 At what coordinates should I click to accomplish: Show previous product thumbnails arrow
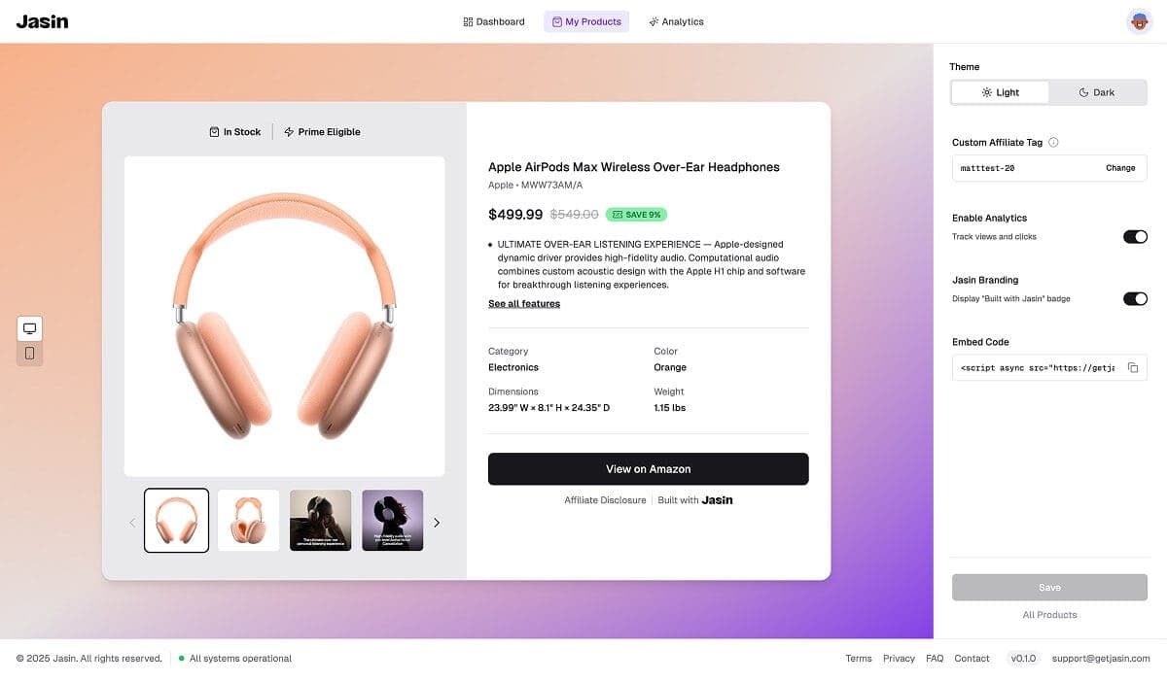[132, 523]
